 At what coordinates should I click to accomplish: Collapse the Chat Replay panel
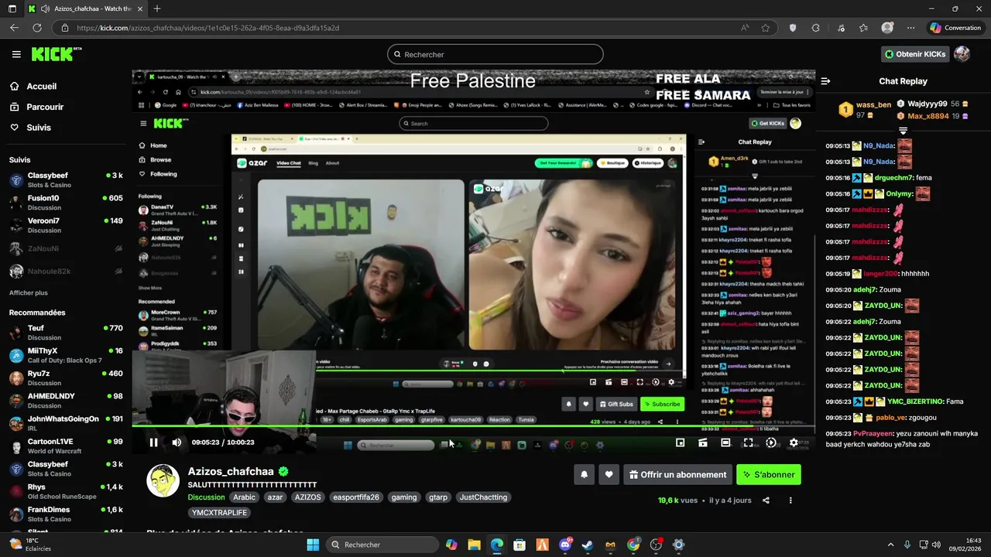click(x=825, y=80)
